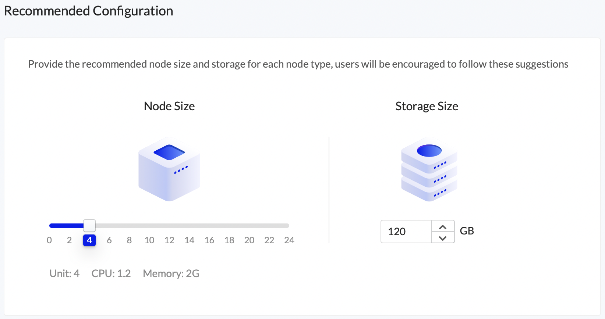Image resolution: width=605 pixels, height=319 pixels.
Task: Click the node size slider handle
Action: click(x=89, y=225)
